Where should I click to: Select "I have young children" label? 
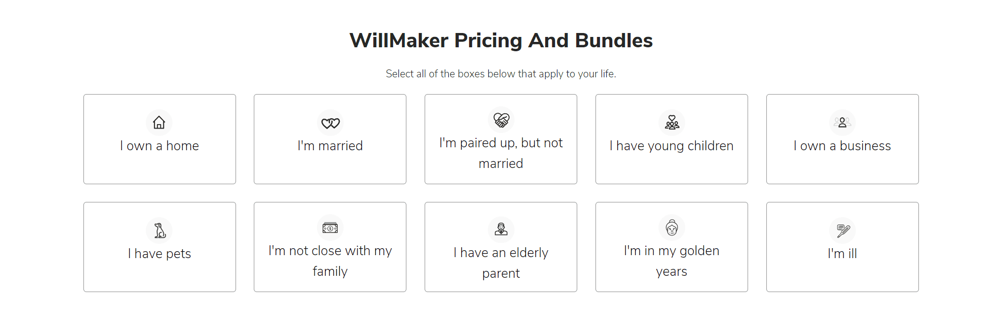click(672, 146)
